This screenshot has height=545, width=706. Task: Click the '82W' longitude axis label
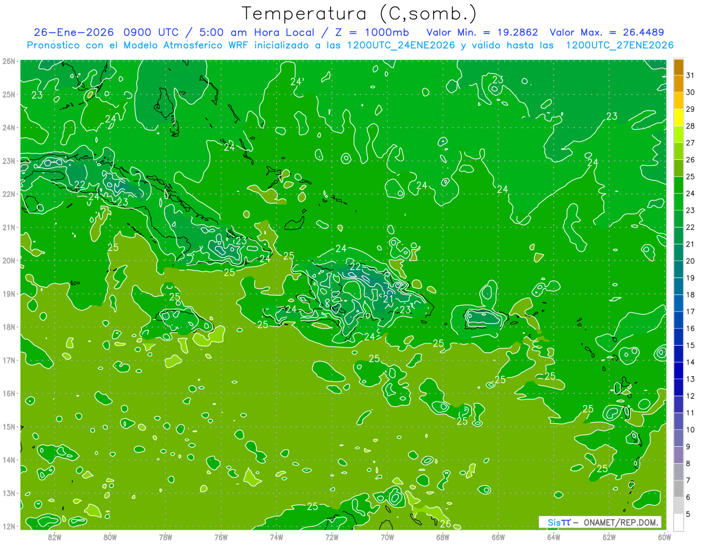tap(55, 536)
